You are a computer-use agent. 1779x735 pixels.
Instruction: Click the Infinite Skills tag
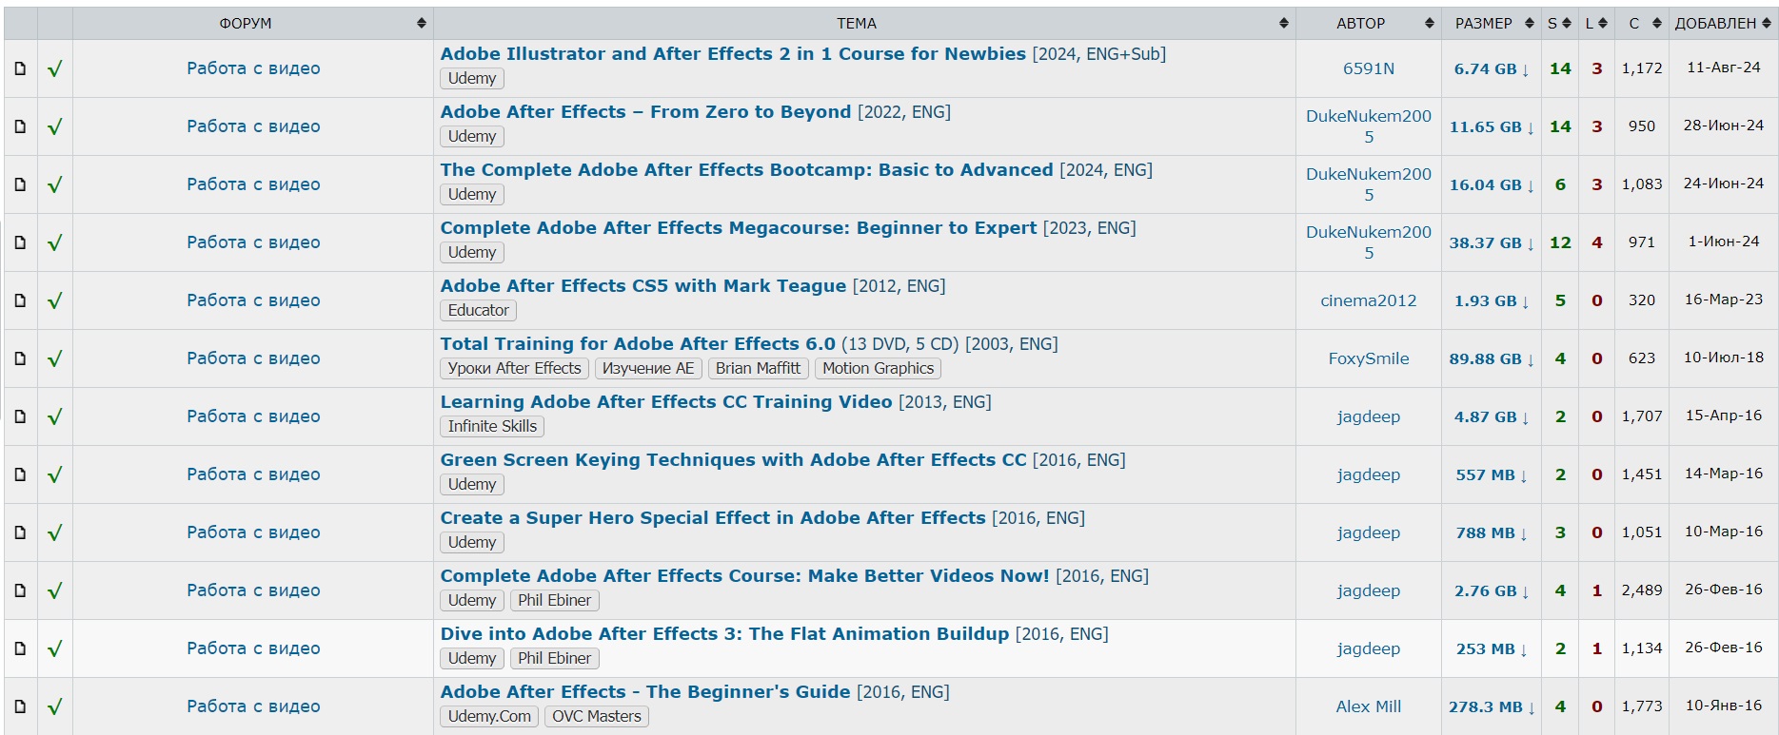pyautogui.click(x=492, y=426)
